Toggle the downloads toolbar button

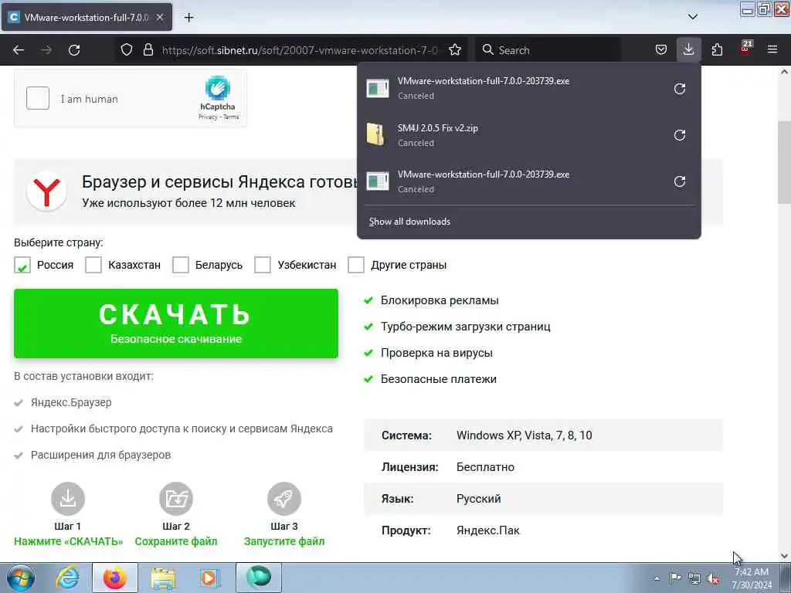tap(688, 50)
